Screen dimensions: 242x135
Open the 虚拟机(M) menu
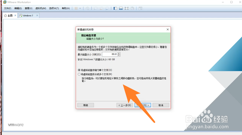[41, 8]
